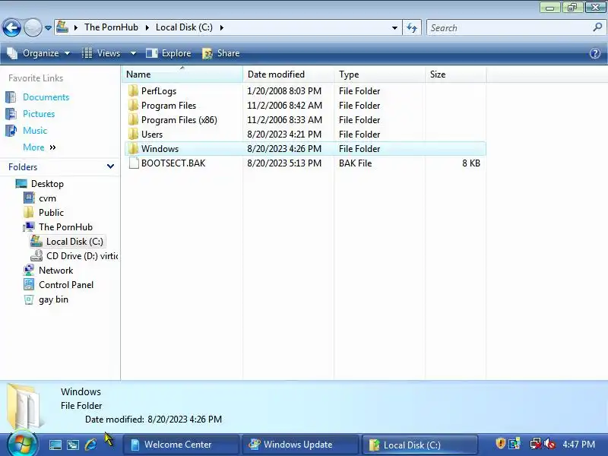Click the 4:47 PM clock
The image size is (608, 456).
[578, 445]
